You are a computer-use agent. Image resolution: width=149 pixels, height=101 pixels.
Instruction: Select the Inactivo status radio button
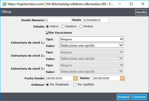coord(63,26)
